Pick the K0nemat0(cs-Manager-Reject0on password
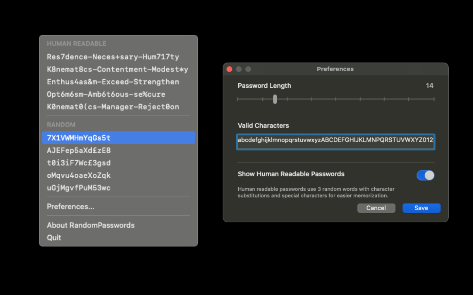This screenshot has width=473, height=295. pos(113,107)
